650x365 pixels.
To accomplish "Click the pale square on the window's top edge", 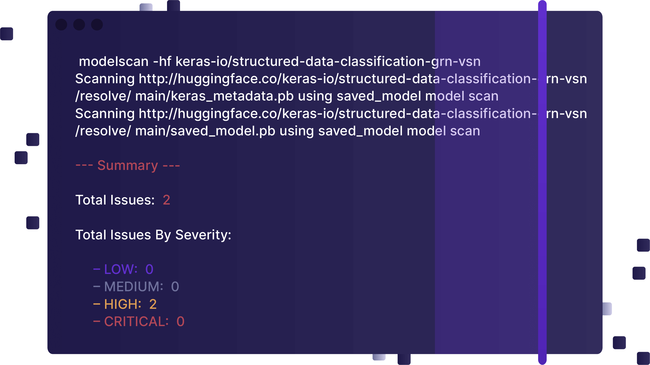I will pos(146,7).
